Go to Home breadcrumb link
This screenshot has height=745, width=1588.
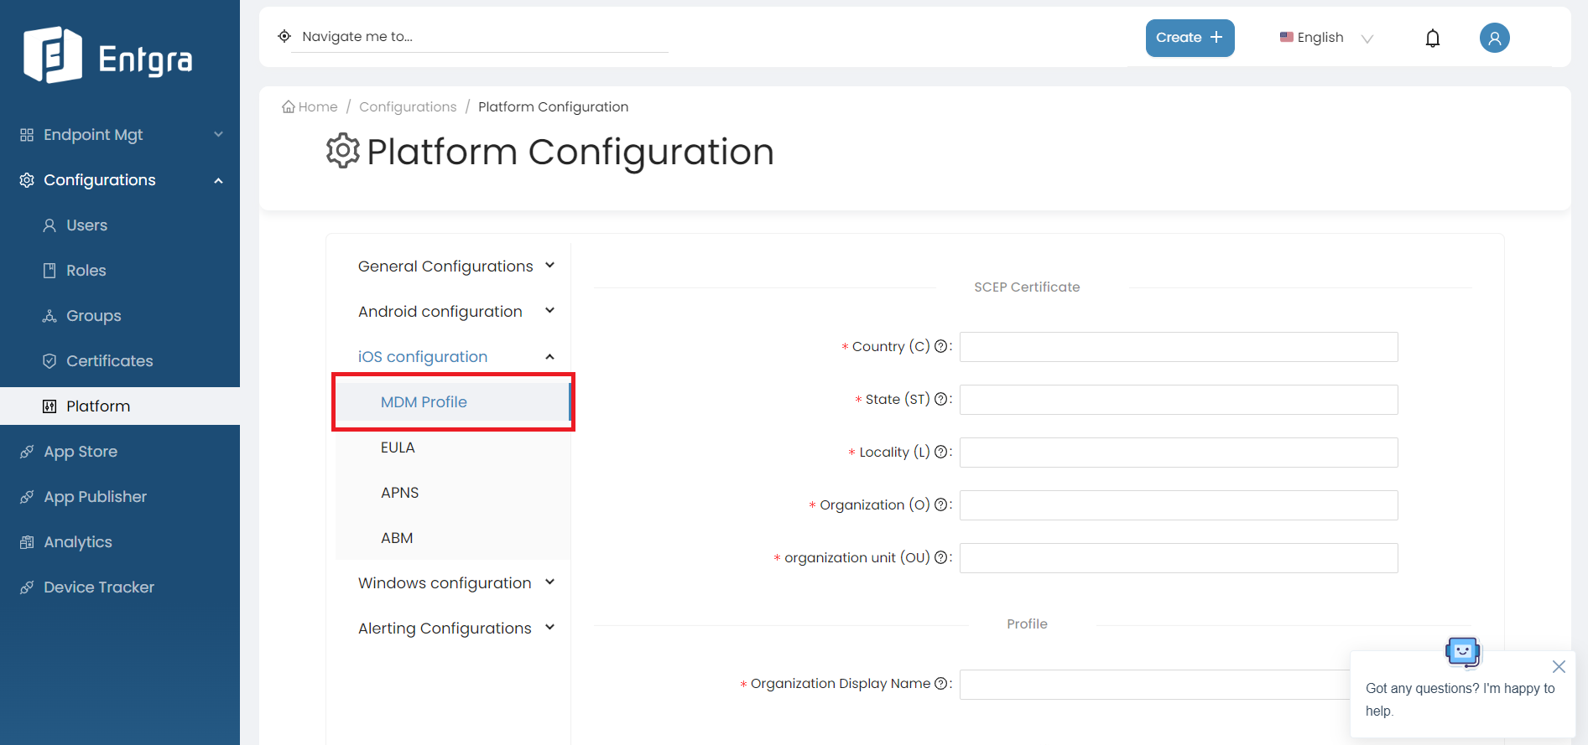310,106
